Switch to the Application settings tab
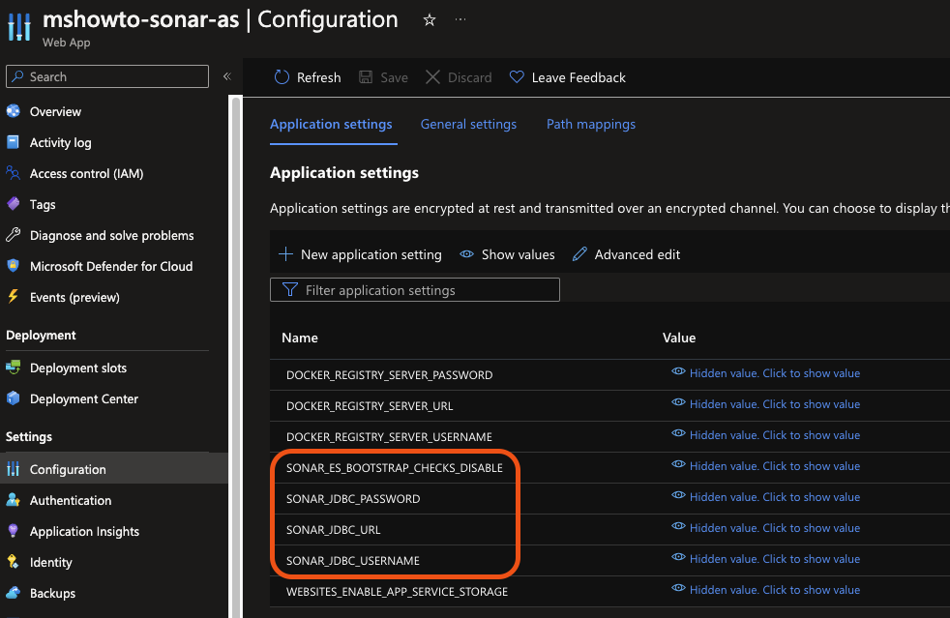 click(331, 124)
